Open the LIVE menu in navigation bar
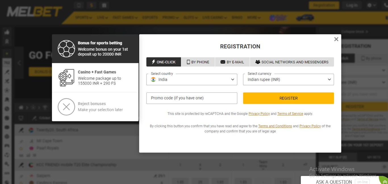Image resolution: width=388 pixels, height=184 pixels. [x=102, y=18]
